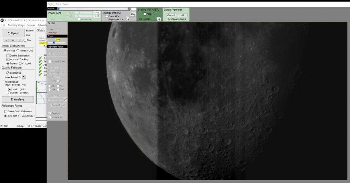
Task: Click the image Width slider
Action: tap(84, 13)
